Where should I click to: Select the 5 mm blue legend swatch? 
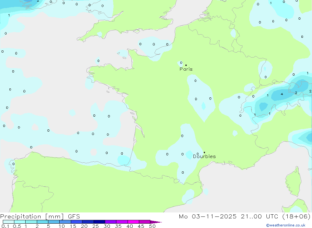pos(54,222)
